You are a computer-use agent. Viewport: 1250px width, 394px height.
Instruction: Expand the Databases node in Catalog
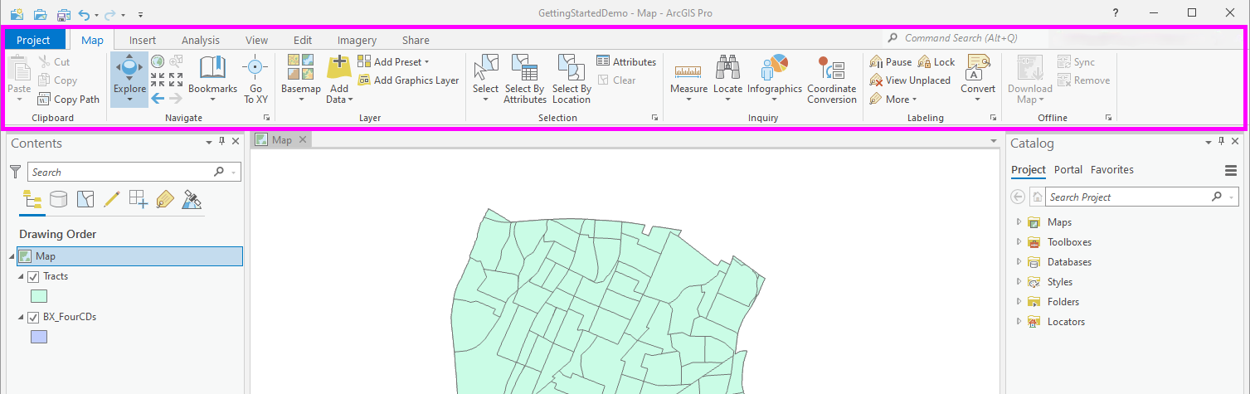1019,262
